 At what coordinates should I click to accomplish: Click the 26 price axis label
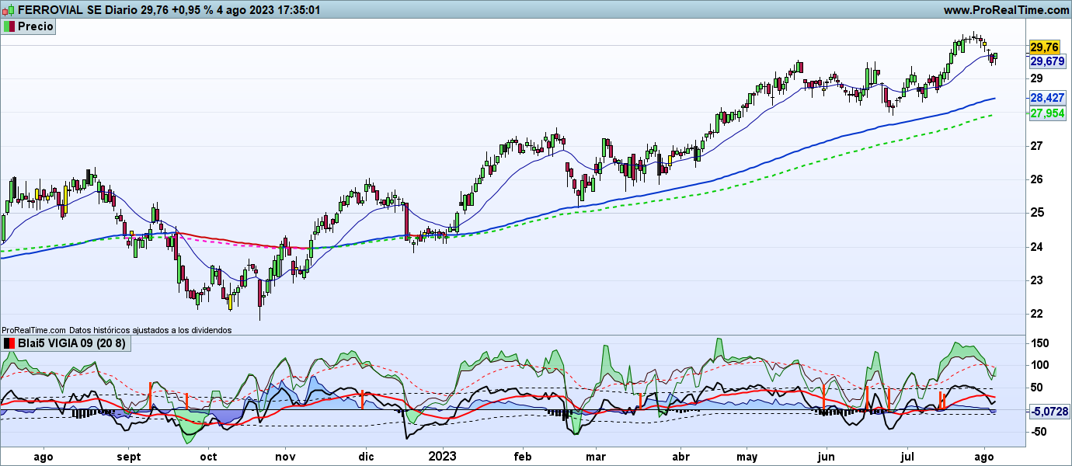click(1036, 179)
